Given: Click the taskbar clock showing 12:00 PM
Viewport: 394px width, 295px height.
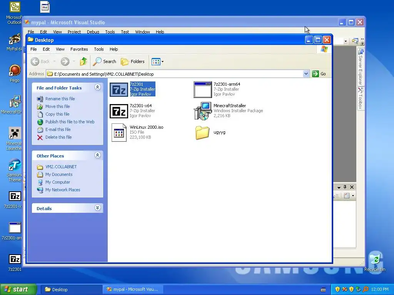Looking at the screenshot, I should click(380, 289).
